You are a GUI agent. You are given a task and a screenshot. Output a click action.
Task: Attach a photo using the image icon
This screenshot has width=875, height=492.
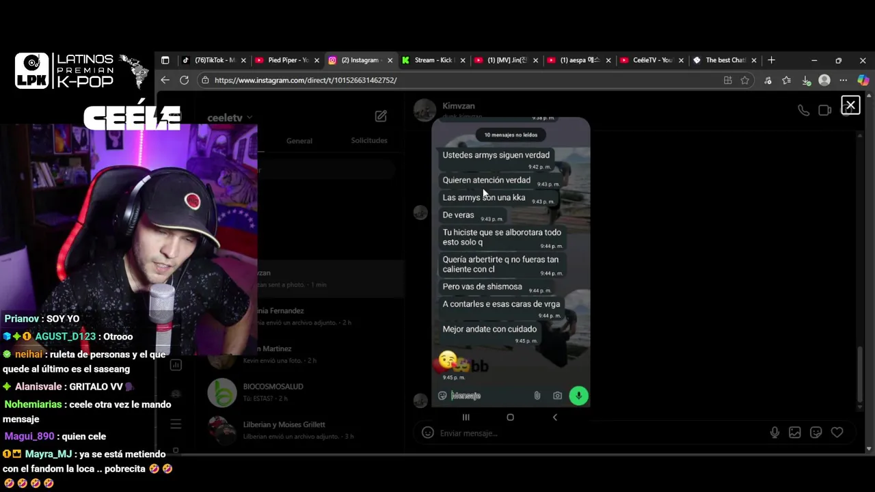click(x=794, y=433)
